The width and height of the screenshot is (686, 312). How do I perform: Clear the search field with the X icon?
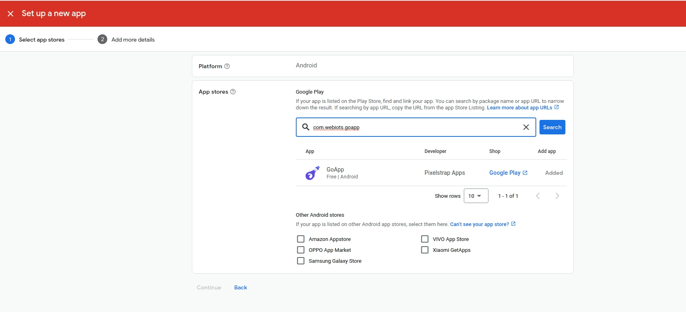pos(526,127)
